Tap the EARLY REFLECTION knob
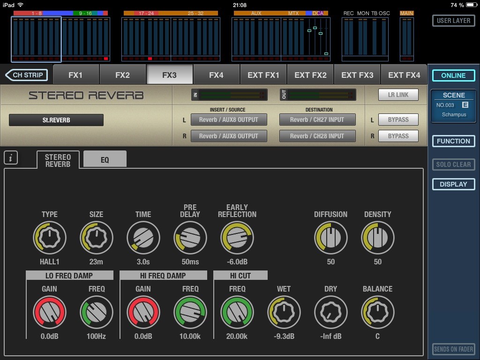The image size is (480, 360). click(237, 238)
